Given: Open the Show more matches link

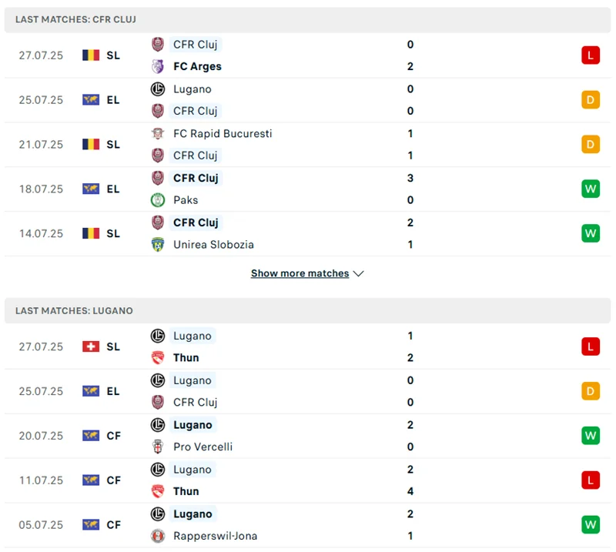Looking at the screenshot, I should coord(300,273).
